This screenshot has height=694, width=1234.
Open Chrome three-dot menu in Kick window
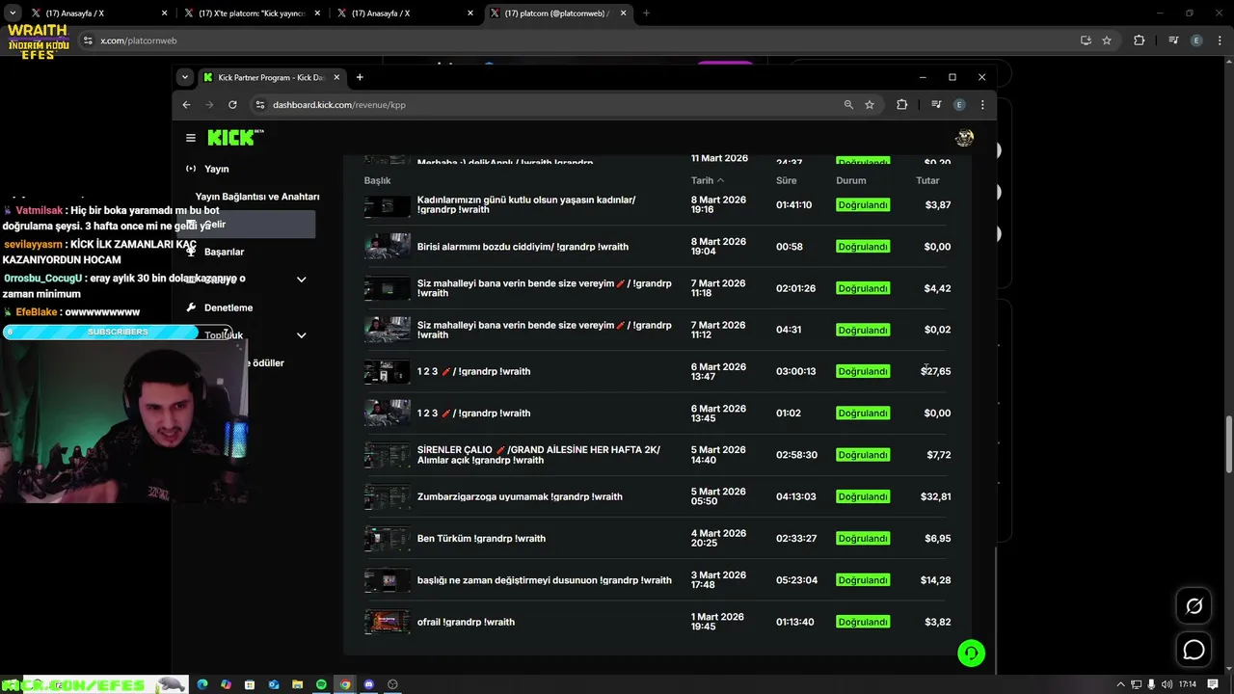pyautogui.click(x=982, y=104)
